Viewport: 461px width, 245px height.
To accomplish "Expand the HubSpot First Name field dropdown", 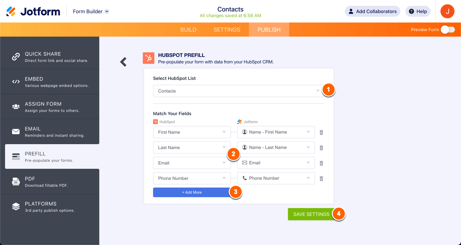I will [x=192, y=132].
